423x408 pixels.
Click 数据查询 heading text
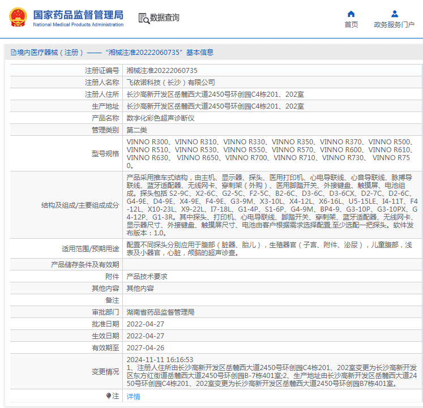[165, 18]
